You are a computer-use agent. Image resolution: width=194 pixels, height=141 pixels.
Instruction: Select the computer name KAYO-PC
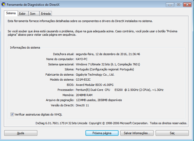click(81, 59)
